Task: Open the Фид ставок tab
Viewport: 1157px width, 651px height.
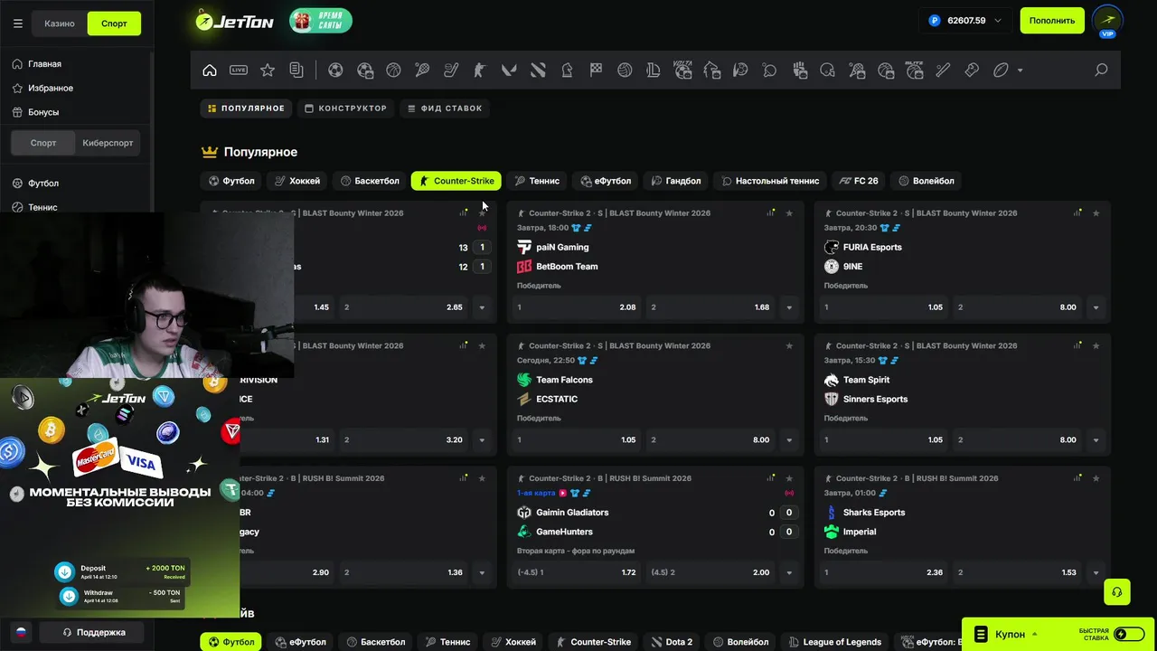Action: pos(445,108)
